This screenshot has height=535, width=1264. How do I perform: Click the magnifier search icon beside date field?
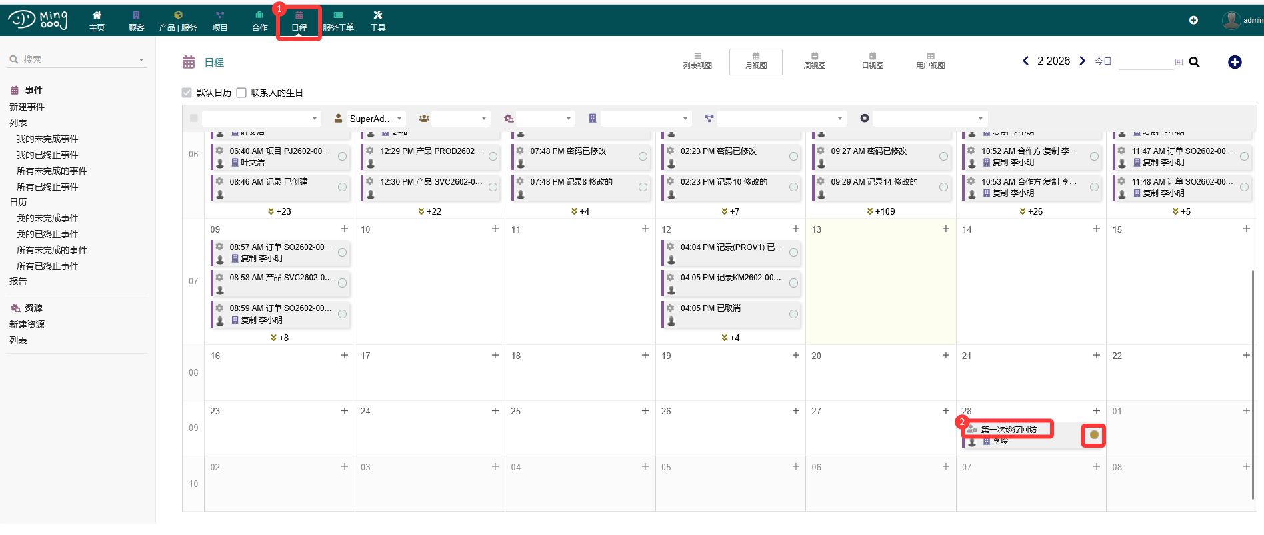1194,62
